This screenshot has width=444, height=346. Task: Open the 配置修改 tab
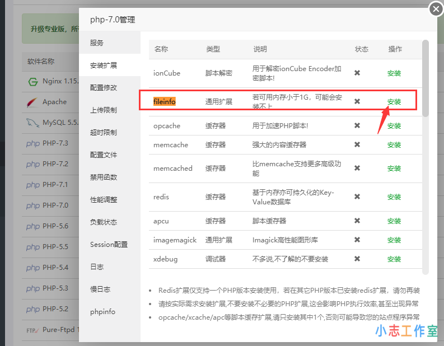tap(110, 87)
